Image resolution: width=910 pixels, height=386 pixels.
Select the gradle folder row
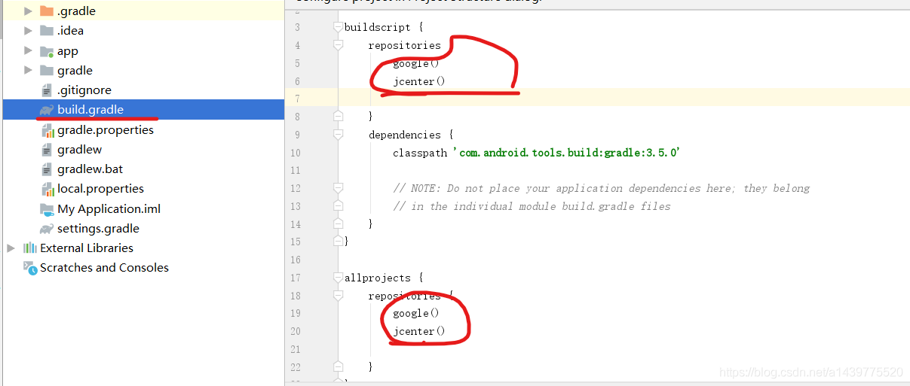tap(143, 70)
